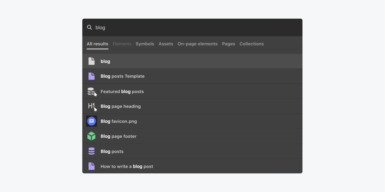Open the Blog favicon.png thumbnail

(x=92, y=121)
